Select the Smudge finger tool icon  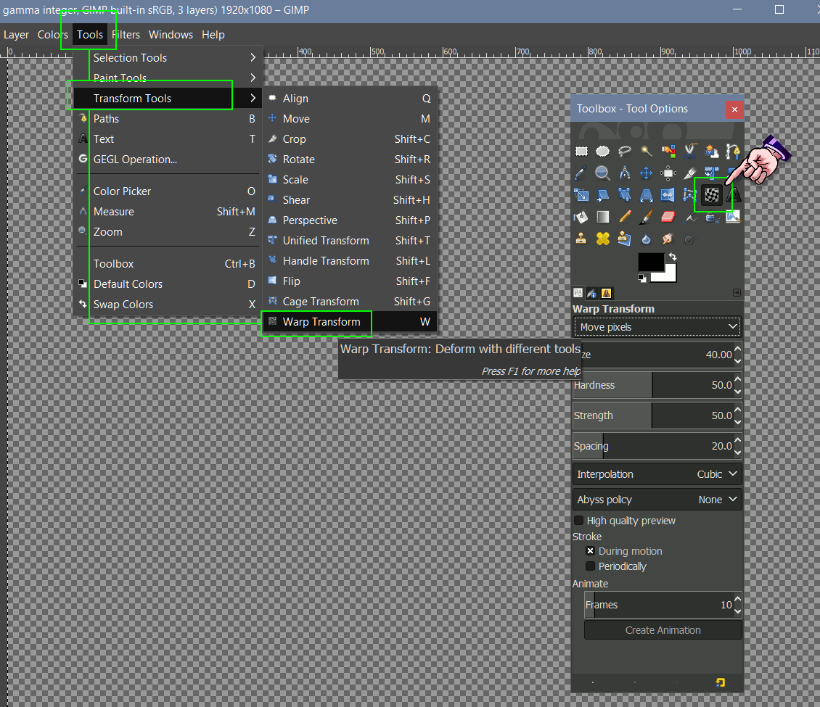coord(668,239)
